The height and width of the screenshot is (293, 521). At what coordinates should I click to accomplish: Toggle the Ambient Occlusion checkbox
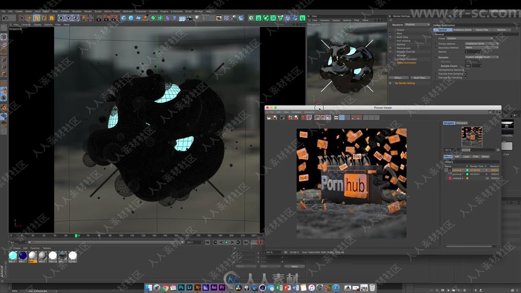click(390, 59)
